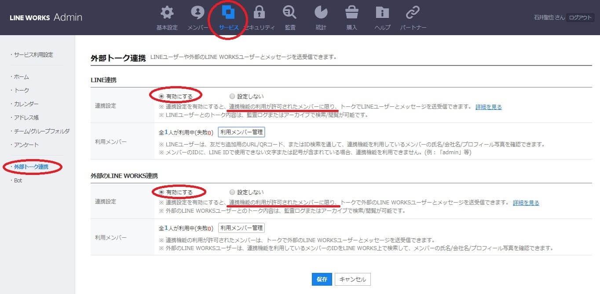Select the サービス icon in top navigation

228,13
